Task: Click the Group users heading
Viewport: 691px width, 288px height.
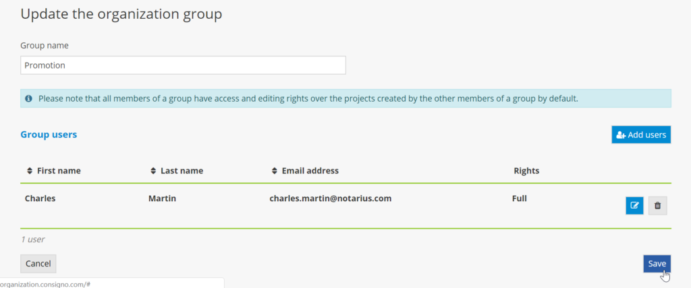Action: [49, 135]
